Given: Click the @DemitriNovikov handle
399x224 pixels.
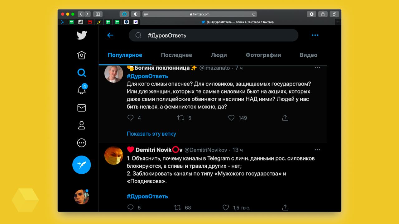Looking at the screenshot, I should [x=206, y=150].
